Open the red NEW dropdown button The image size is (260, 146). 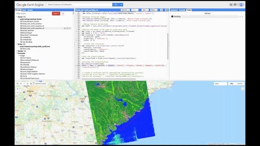point(56,13)
